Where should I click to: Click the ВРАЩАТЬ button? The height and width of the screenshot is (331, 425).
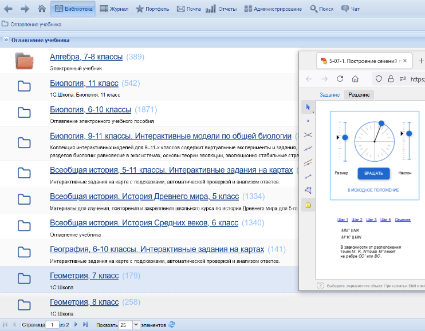[x=373, y=173]
